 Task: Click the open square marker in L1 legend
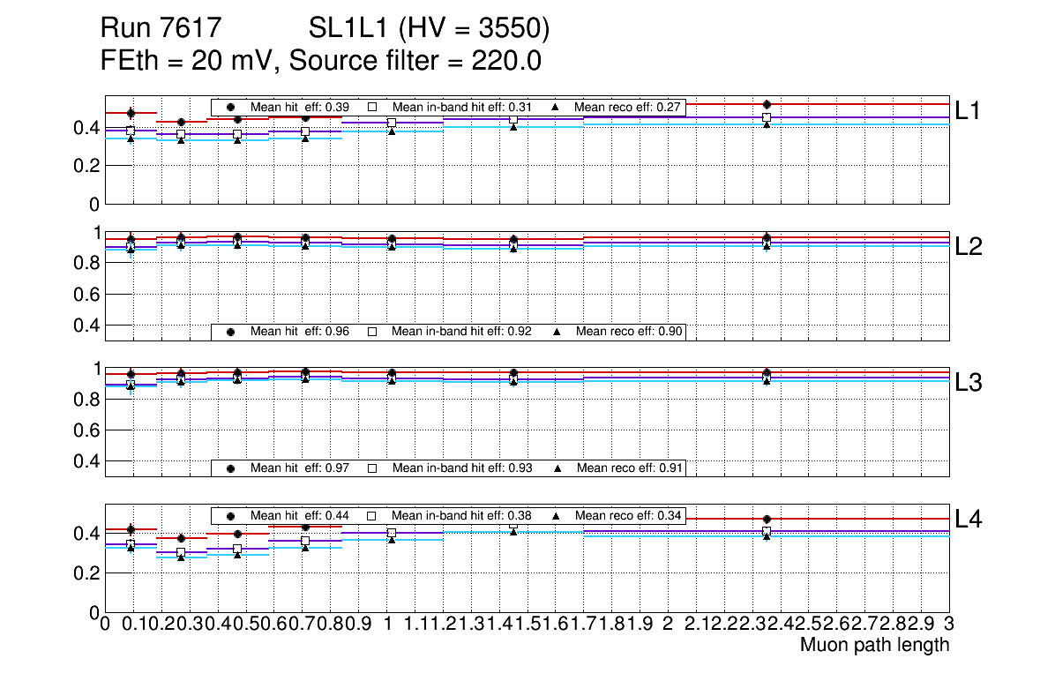(372, 108)
